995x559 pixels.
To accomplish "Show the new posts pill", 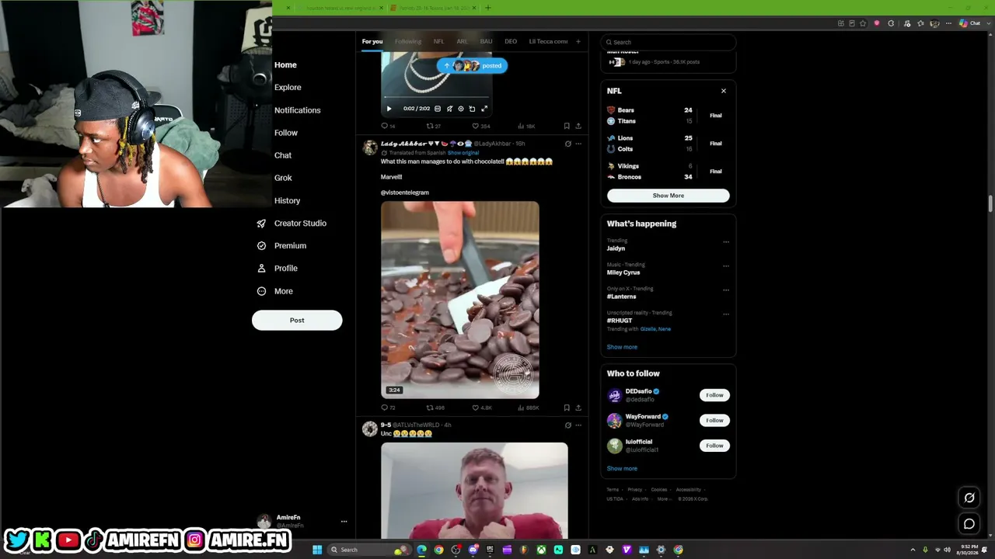I will click(472, 66).
